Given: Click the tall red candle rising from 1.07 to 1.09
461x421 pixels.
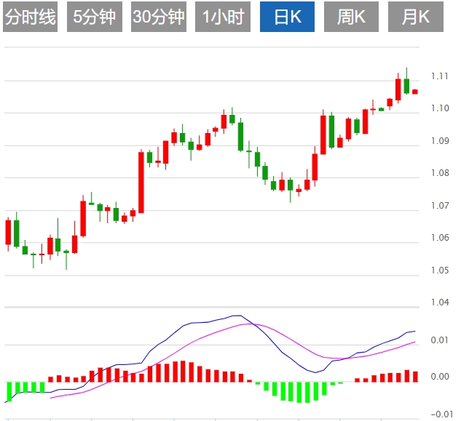Looking at the screenshot, I should 141,182.
